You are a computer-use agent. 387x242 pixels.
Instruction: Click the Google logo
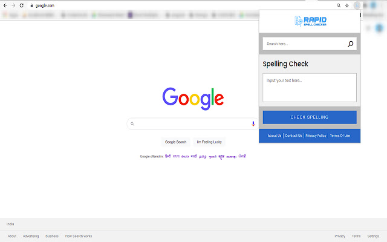pyautogui.click(x=193, y=99)
